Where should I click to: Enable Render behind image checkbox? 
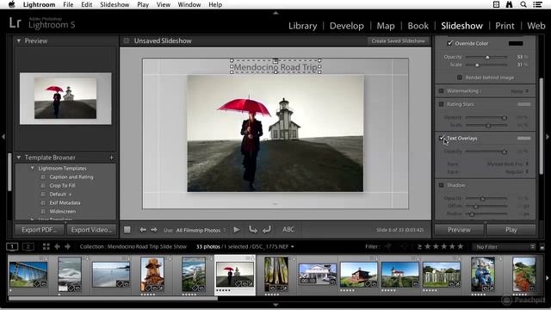click(459, 77)
